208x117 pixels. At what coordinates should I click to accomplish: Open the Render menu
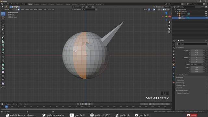point(13,4)
